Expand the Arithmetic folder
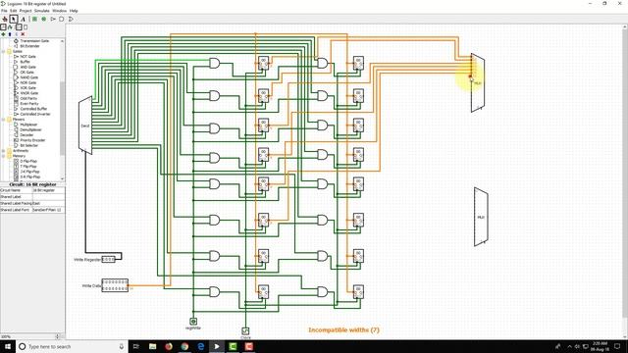Screen dimensions: 628x353 click(3, 151)
